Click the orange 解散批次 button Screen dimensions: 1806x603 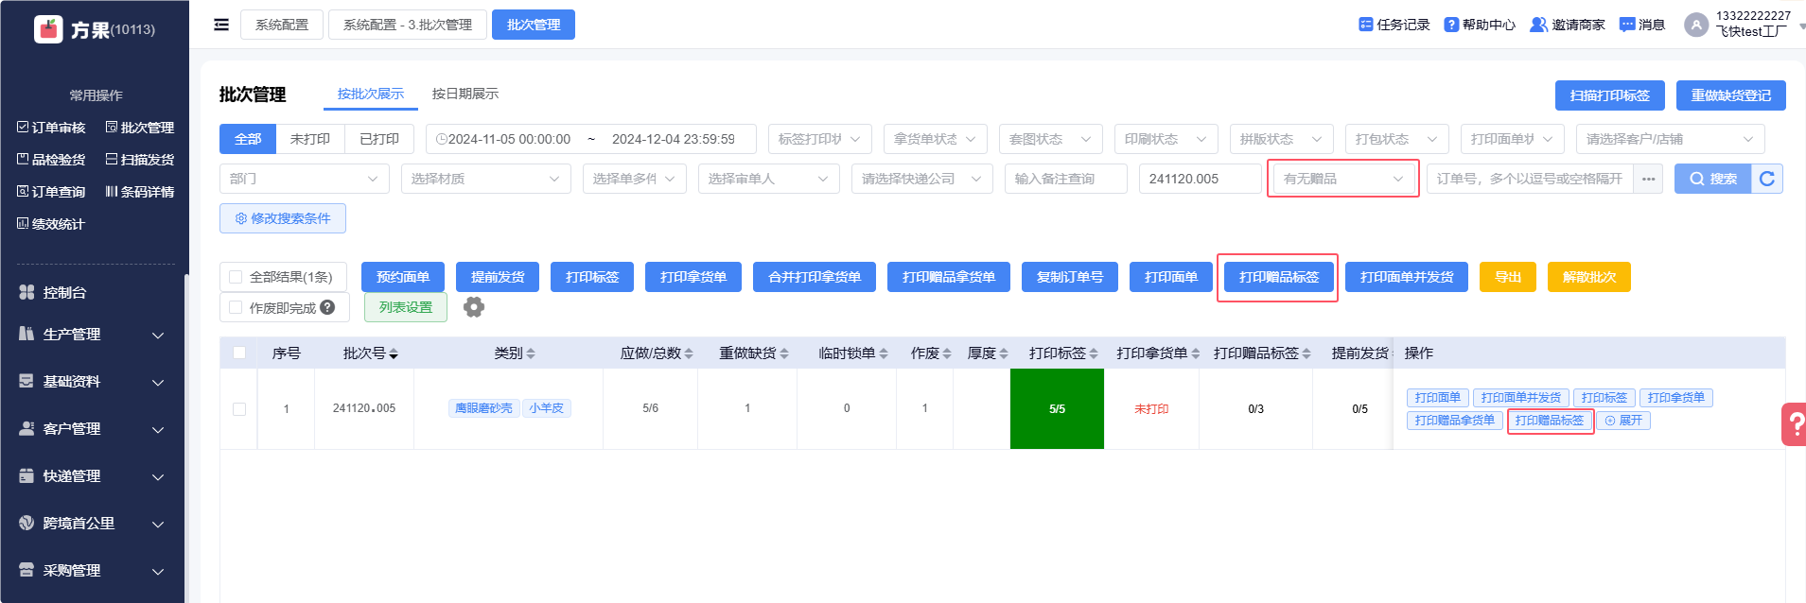pos(1588,277)
